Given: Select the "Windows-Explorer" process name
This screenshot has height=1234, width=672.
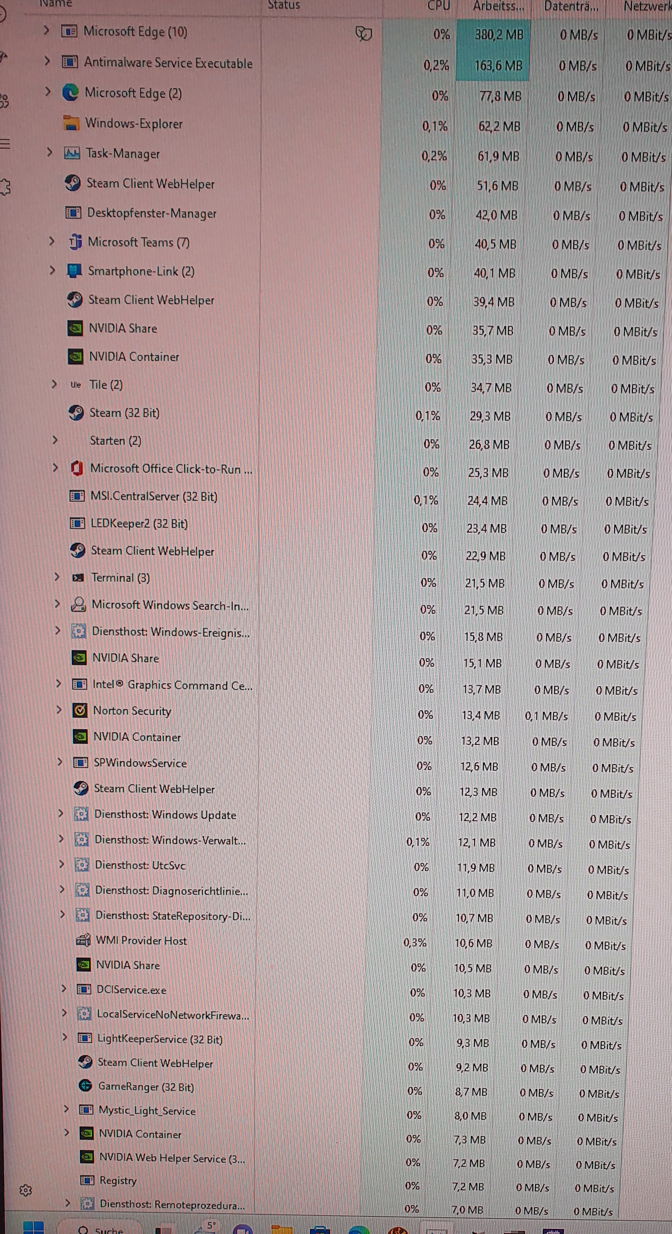Looking at the screenshot, I should (134, 124).
